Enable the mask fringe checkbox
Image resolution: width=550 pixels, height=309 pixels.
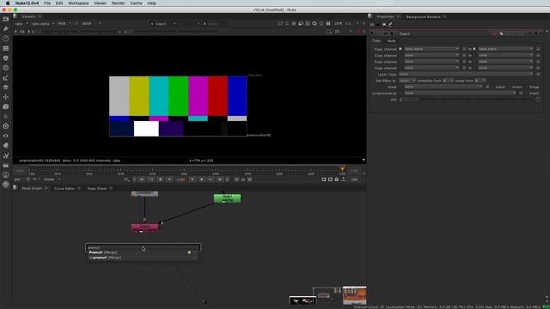(526, 87)
